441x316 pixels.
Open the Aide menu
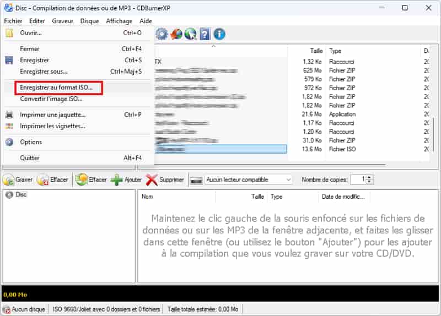146,21
